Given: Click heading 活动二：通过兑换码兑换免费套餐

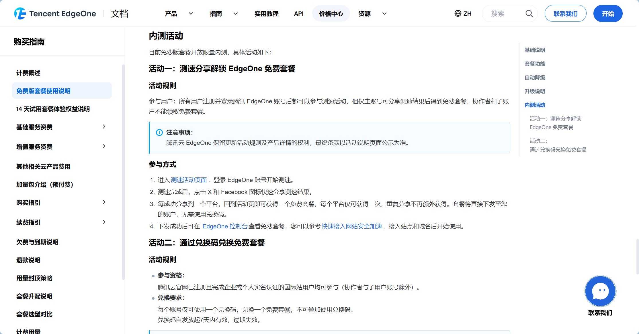Looking at the screenshot, I should pyautogui.click(x=207, y=243).
